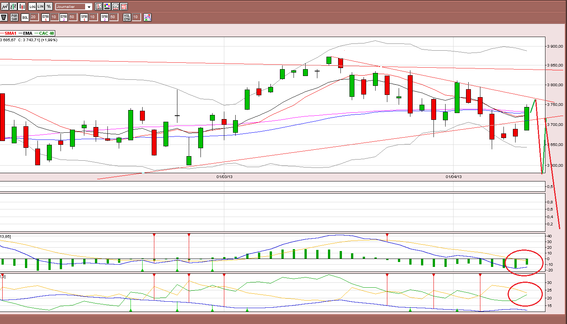This screenshot has width=567, height=324.
Task: Select bar chart (OHLC) display
Action: pyautogui.click(x=13, y=6)
